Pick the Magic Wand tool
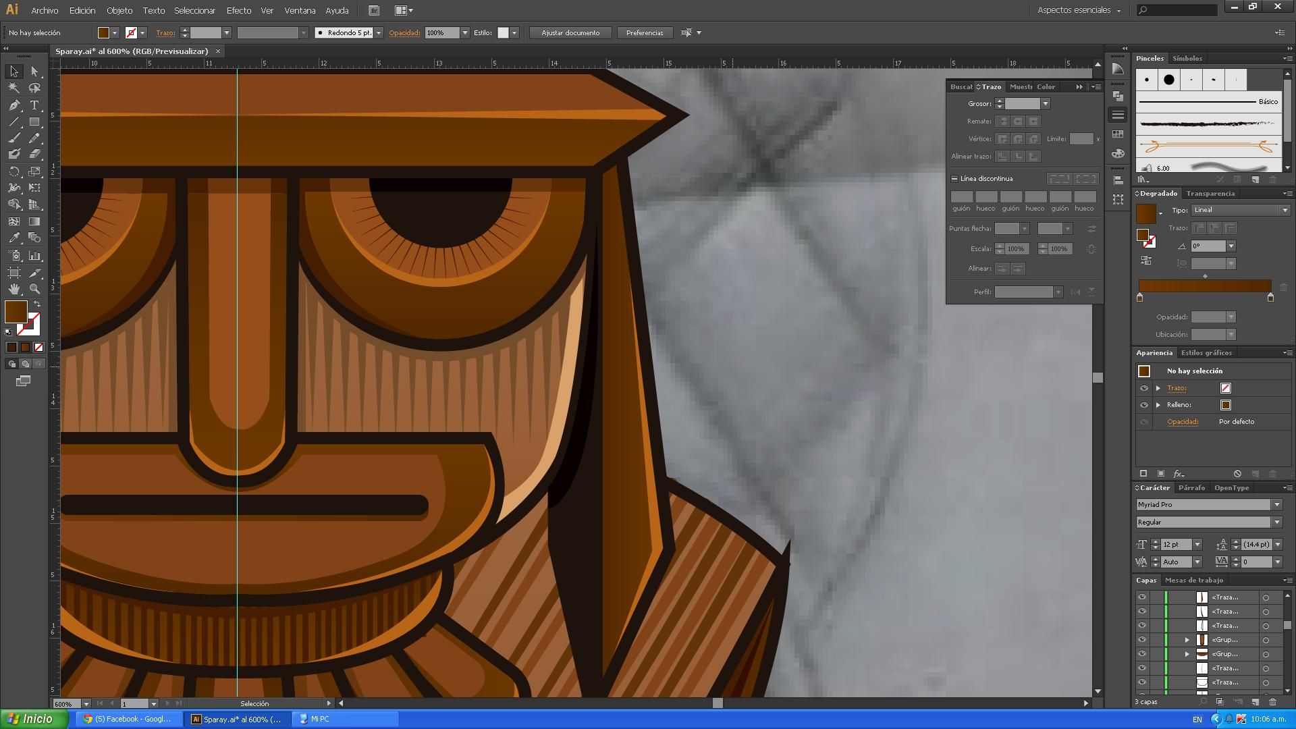 click(x=14, y=88)
